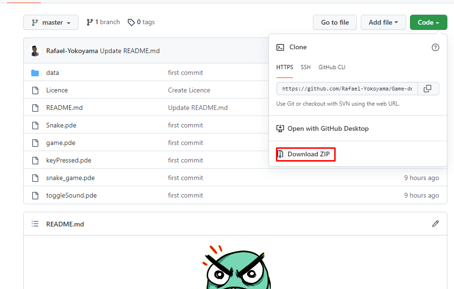The width and height of the screenshot is (454, 289).
Task: Click the file icon next to README.md row
Action: coord(35,108)
